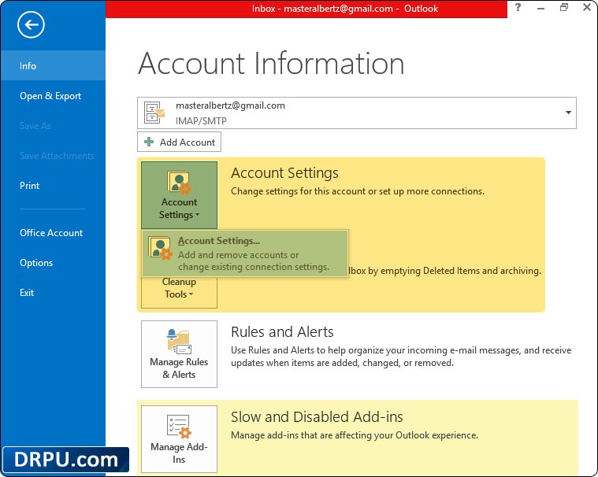The image size is (598, 477).
Task: Click the Account Information heading
Action: pyautogui.click(x=271, y=63)
